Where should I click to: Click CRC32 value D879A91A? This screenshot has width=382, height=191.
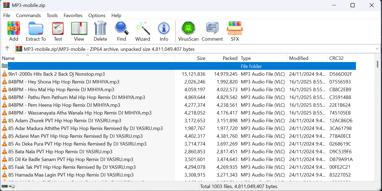[341, 159]
